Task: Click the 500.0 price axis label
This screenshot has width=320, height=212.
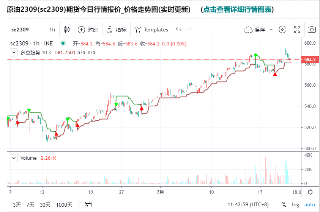Action: pyautogui.click(x=310, y=148)
